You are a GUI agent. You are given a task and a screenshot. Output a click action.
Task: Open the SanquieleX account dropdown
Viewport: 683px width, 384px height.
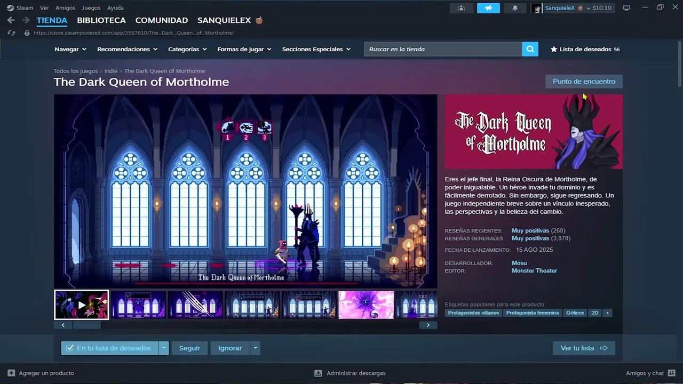[567, 8]
